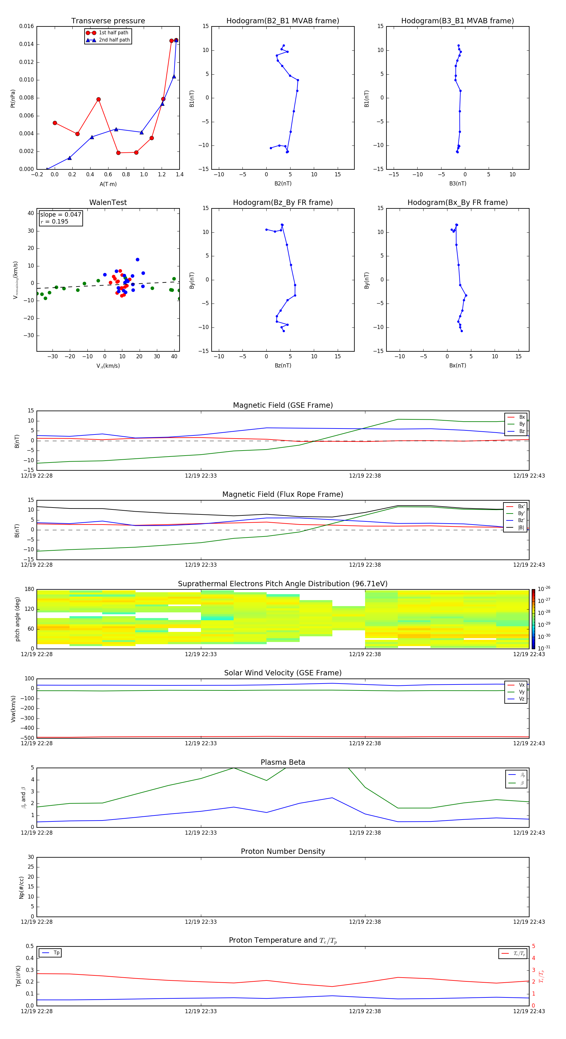Click the 'Hodogram(Bz_By FR frame)' title
Screen dimensions: 566x1039
[x=283, y=202]
